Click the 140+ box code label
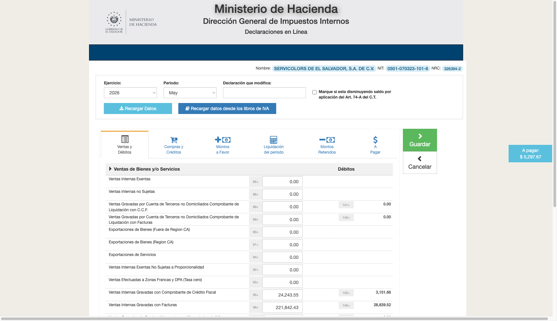The height and width of the screenshot is (321, 557). pyautogui.click(x=346, y=306)
